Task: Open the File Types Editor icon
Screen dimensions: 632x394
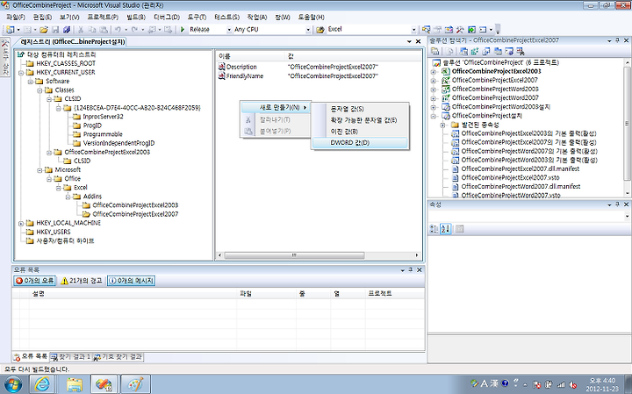Action: (x=486, y=51)
